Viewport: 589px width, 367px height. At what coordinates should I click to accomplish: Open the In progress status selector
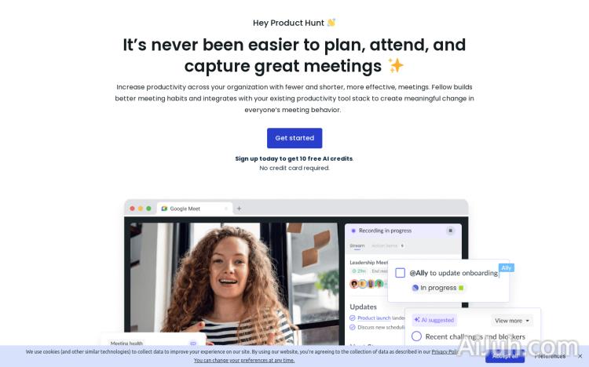(x=437, y=288)
